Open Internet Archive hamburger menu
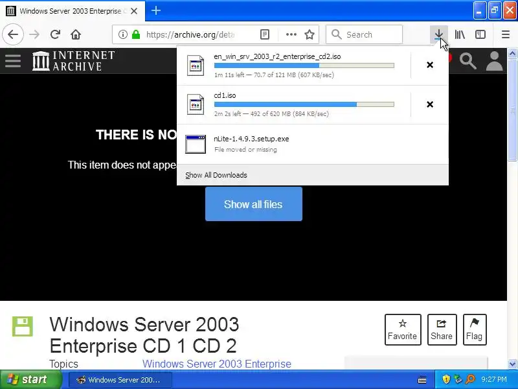The width and height of the screenshot is (518, 389). pos(13,60)
